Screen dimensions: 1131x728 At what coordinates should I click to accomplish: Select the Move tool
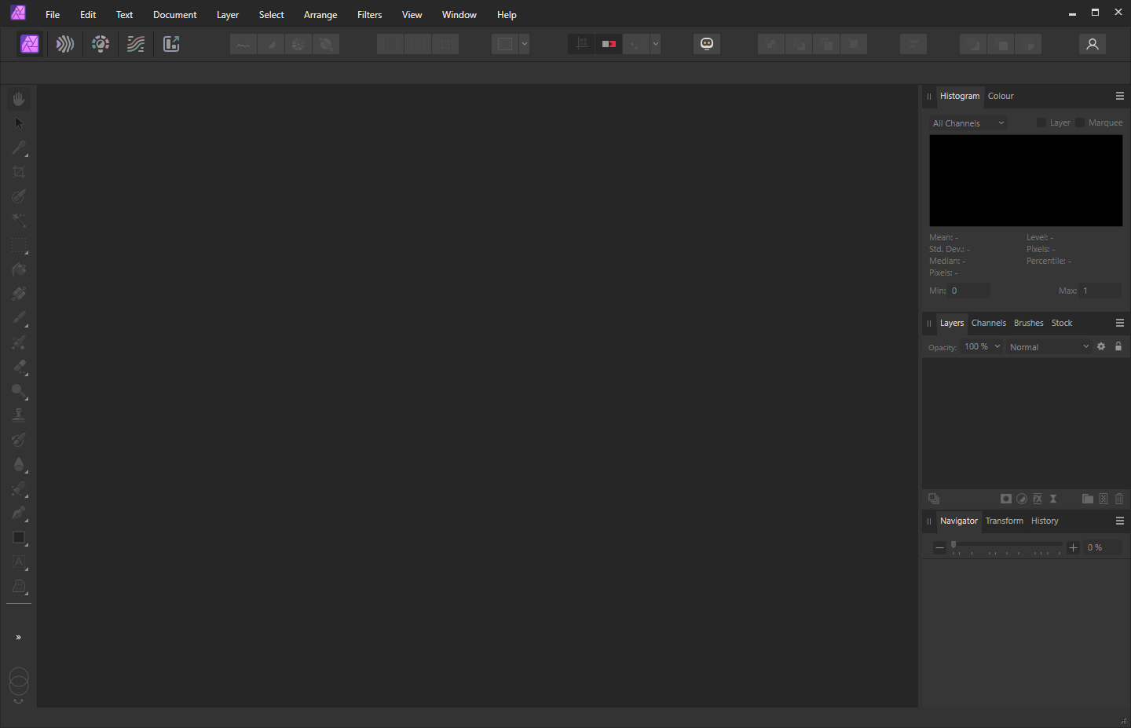[19, 123]
